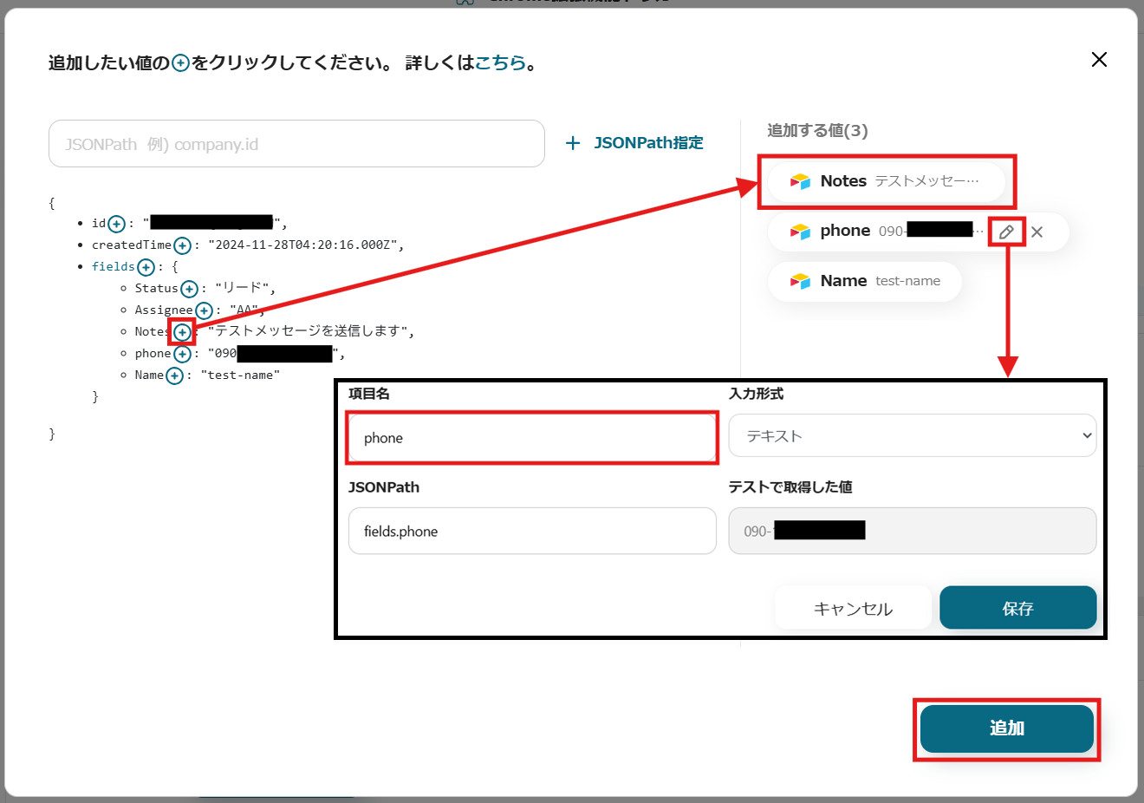Select the Name test-name chip

point(865,282)
